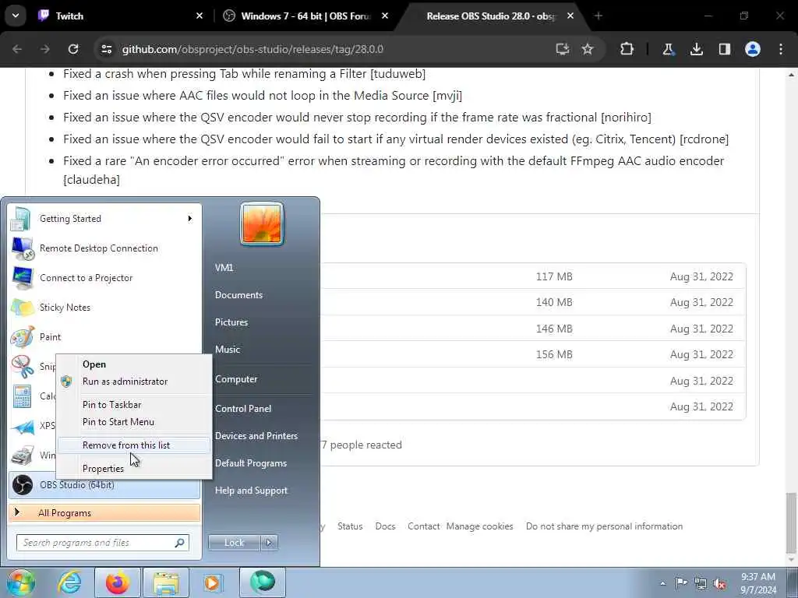Screen dimensions: 798x598
Task: Open a new browser tab
Action: coord(598,16)
